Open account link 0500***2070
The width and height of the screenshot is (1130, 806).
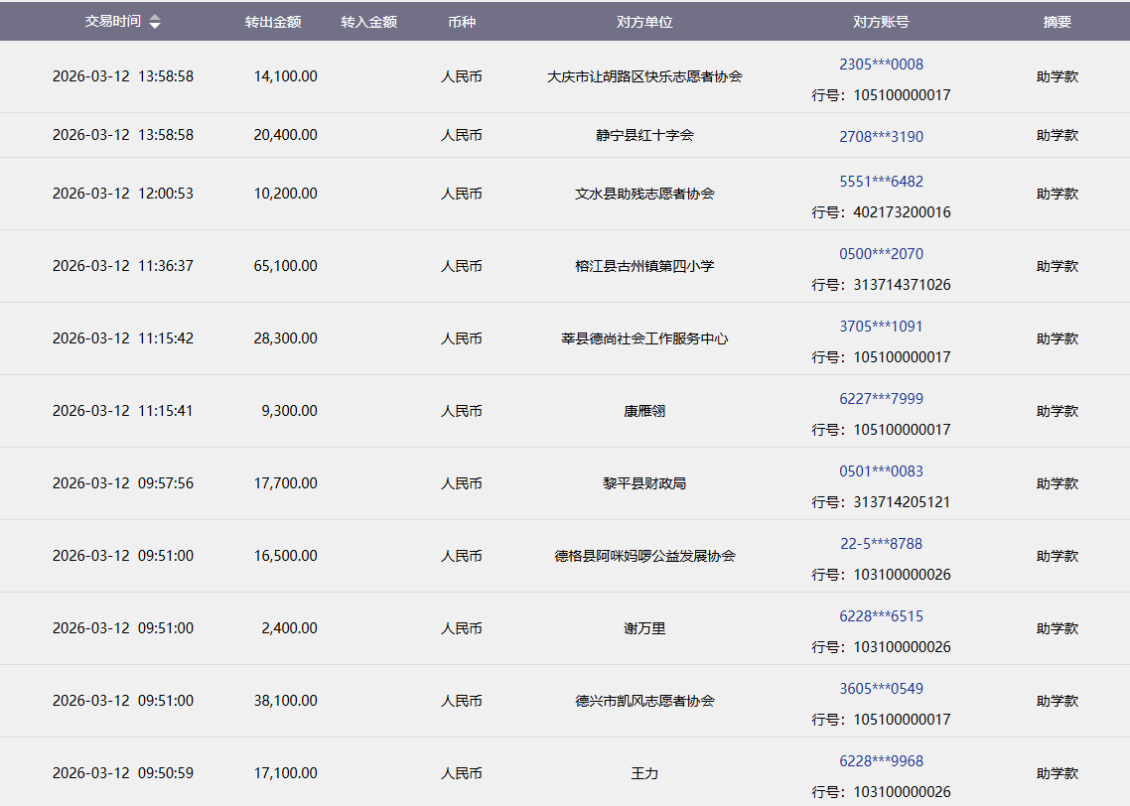(881, 254)
